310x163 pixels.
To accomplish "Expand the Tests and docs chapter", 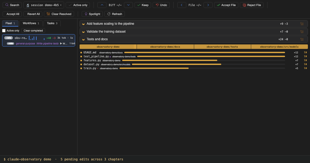I will coord(194,39).
